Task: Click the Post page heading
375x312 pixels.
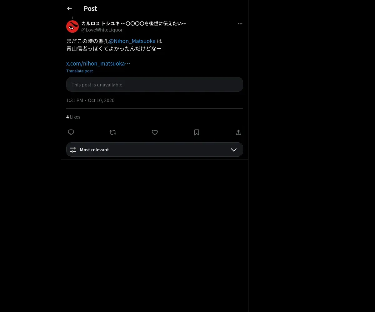Action: pyautogui.click(x=90, y=9)
